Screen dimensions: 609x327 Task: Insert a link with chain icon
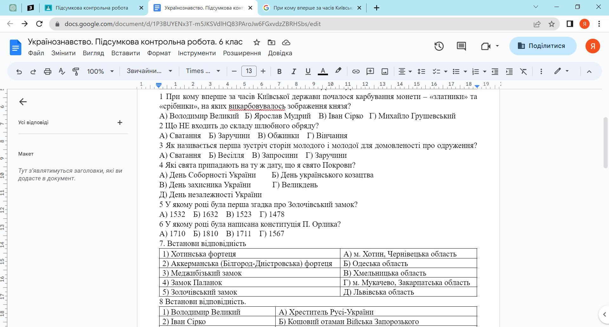[x=356, y=71]
